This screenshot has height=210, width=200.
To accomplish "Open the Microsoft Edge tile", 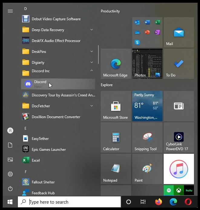I will click(116, 64).
